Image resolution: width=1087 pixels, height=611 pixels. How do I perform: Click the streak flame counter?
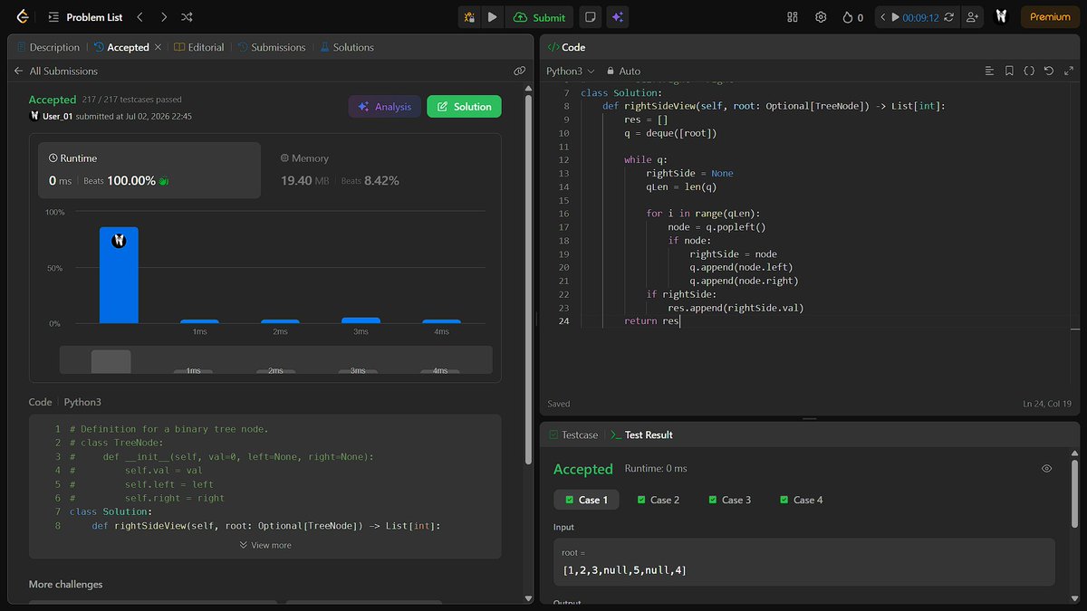click(x=852, y=17)
